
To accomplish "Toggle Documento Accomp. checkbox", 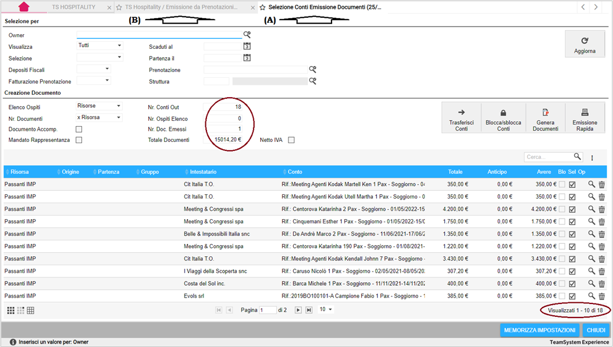I will [79, 129].
